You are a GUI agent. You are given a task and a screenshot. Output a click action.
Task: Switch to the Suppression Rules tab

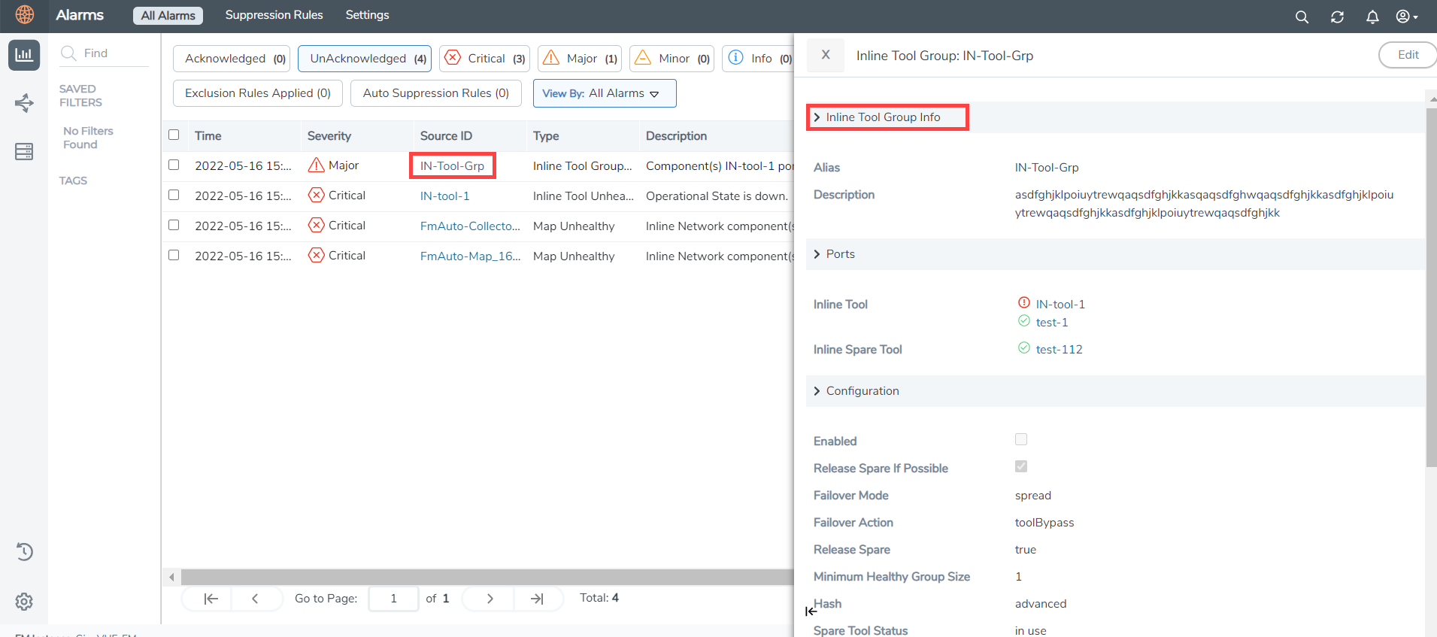(274, 15)
